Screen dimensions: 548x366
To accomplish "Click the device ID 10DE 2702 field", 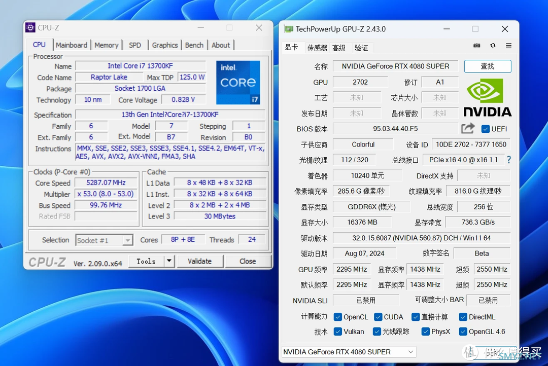I will point(471,144).
